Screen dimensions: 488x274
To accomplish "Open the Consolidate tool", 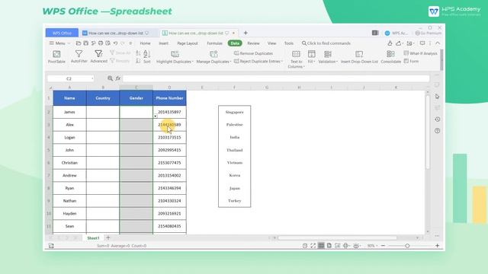I will click(391, 57).
